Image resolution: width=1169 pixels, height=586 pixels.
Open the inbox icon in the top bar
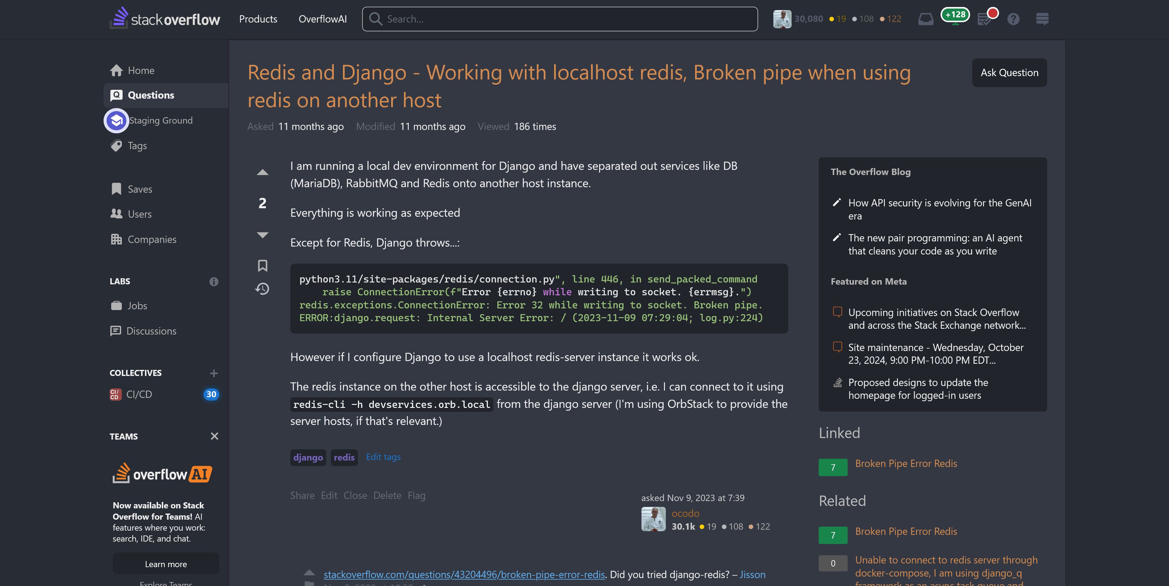tap(925, 19)
